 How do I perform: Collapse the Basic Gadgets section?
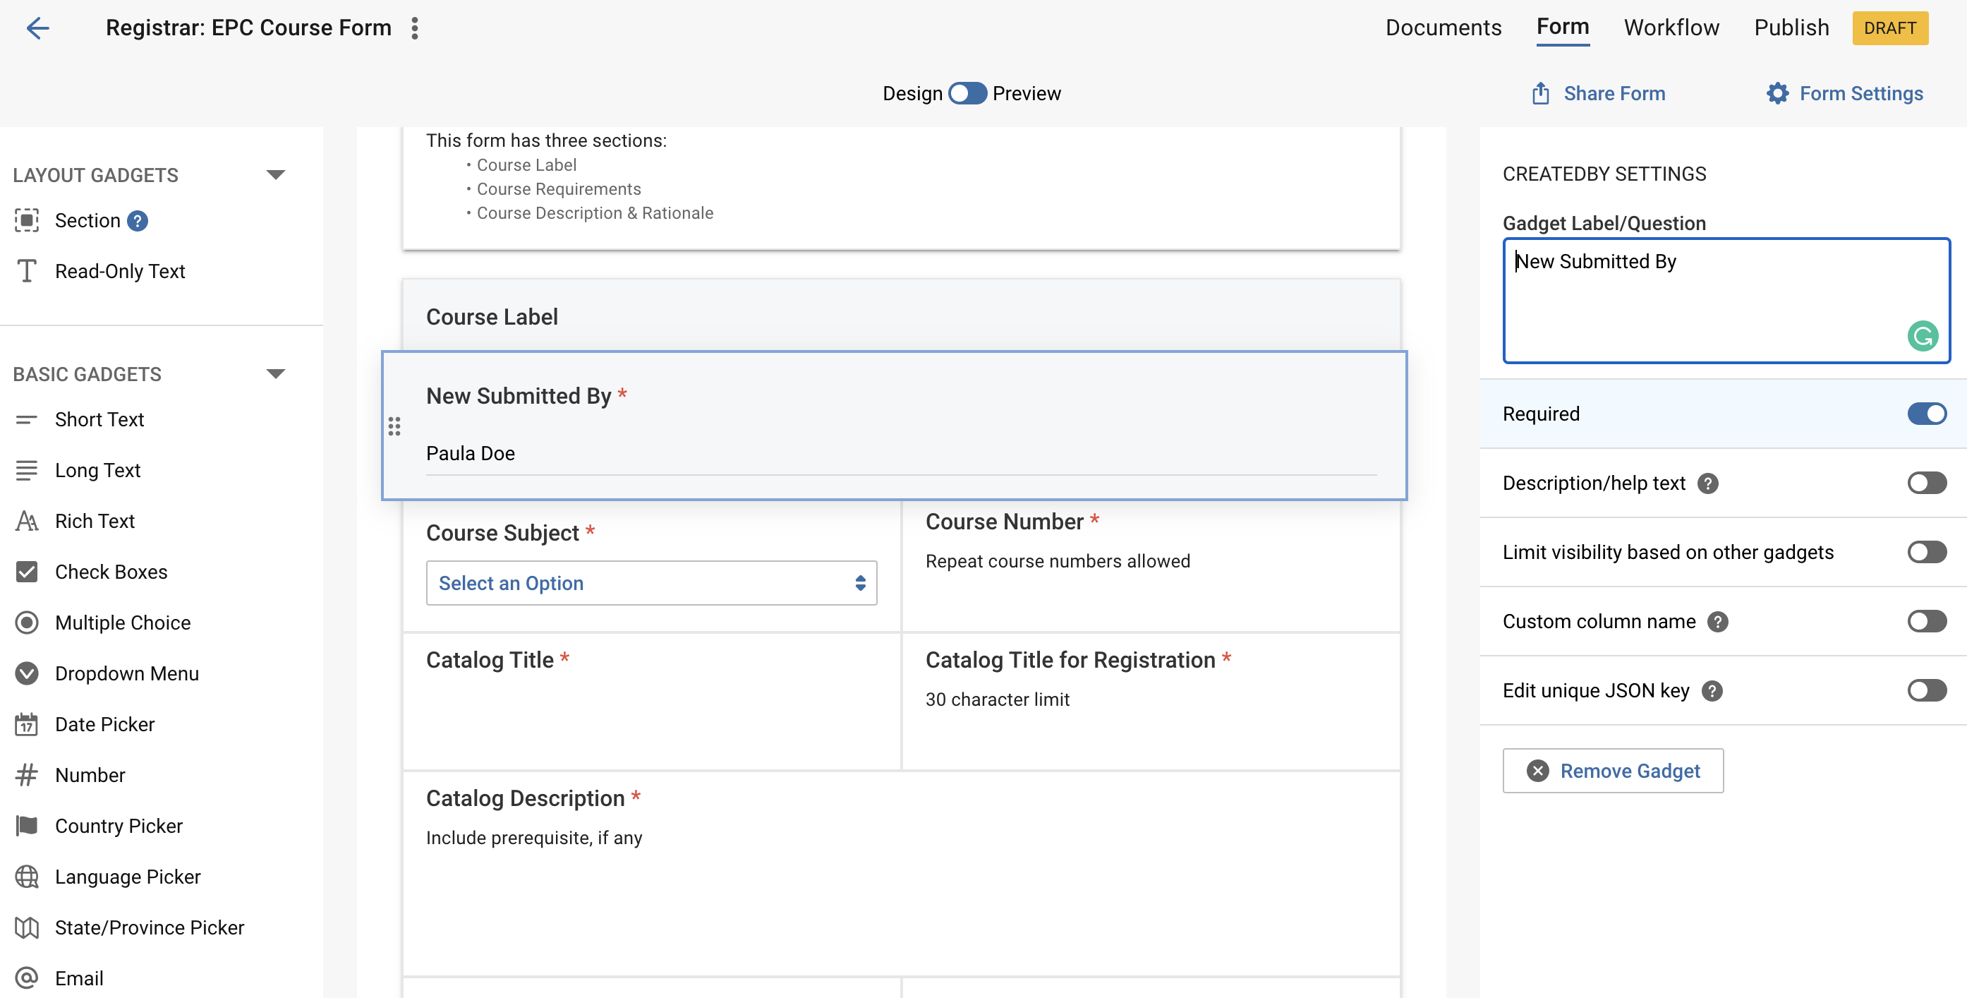(276, 373)
